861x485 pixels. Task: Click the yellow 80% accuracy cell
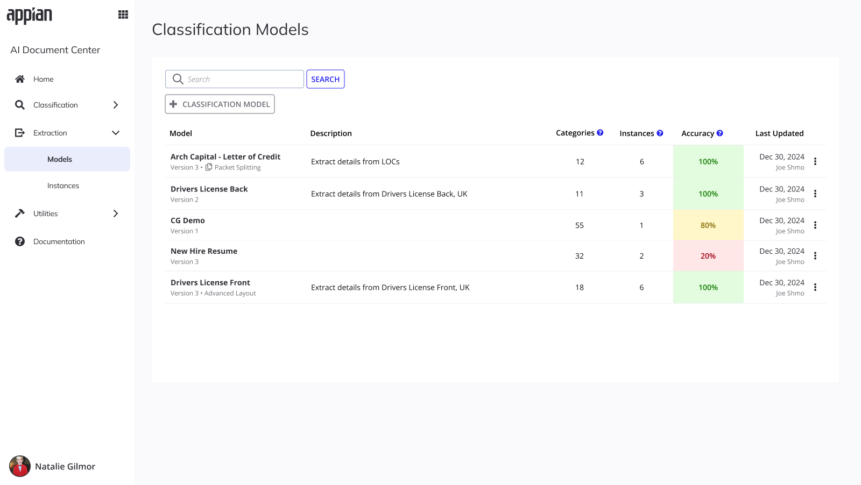pyautogui.click(x=708, y=225)
